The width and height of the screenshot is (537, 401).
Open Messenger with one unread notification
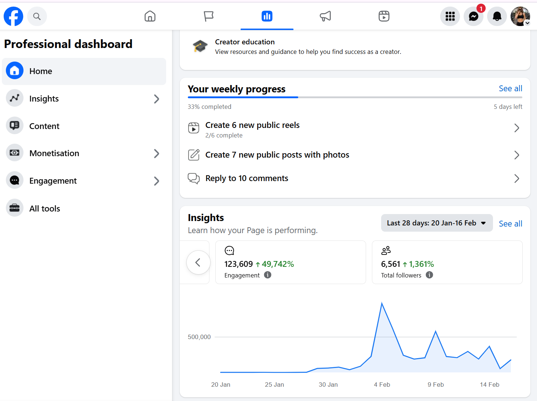[474, 16]
